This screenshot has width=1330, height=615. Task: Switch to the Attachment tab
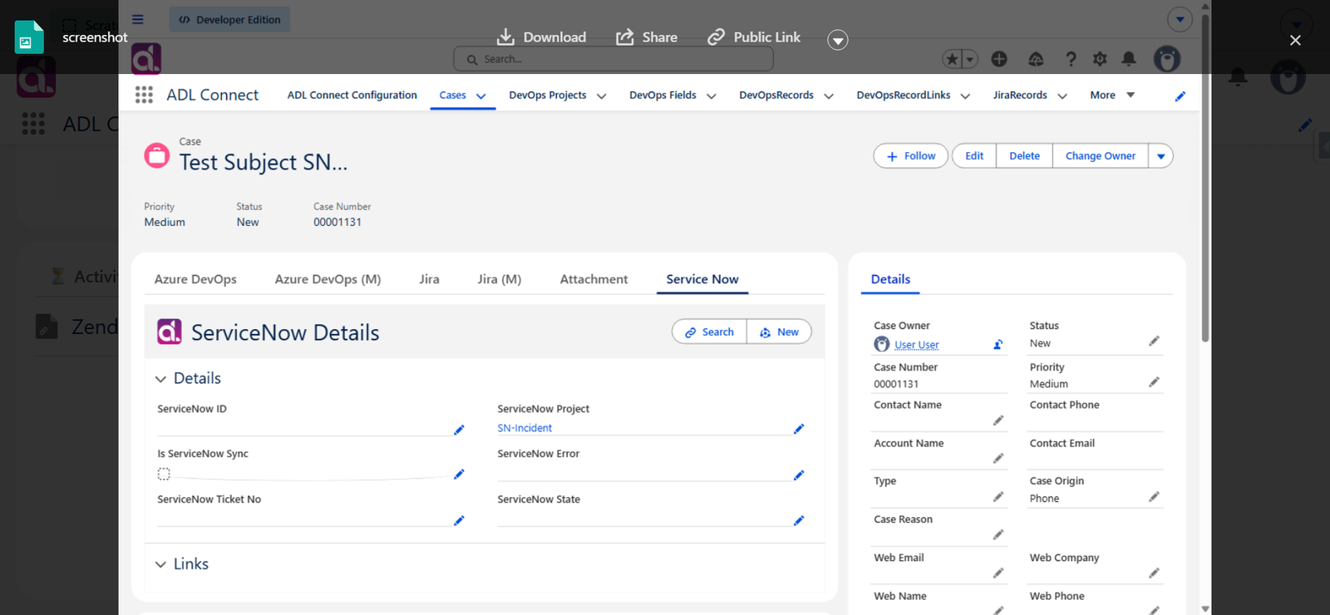click(594, 279)
